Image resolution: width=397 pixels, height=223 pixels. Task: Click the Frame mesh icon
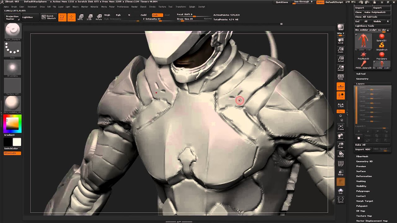341,127
